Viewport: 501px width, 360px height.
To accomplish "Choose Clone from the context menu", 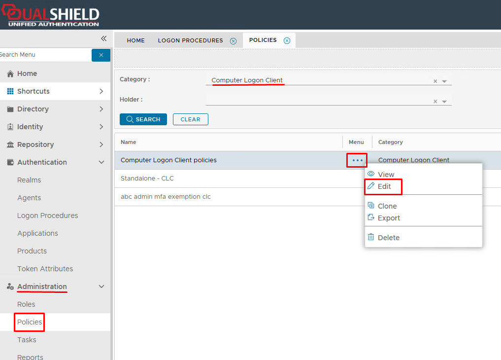I will [387, 206].
